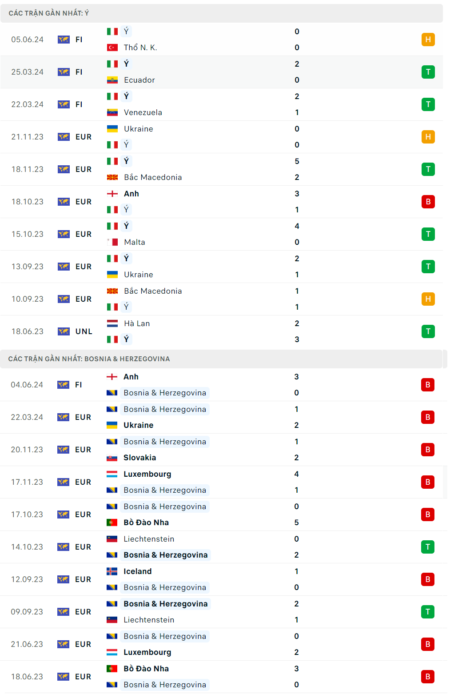
Task: Click the 04.06.24 match date
Action: (x=27, y=385)
